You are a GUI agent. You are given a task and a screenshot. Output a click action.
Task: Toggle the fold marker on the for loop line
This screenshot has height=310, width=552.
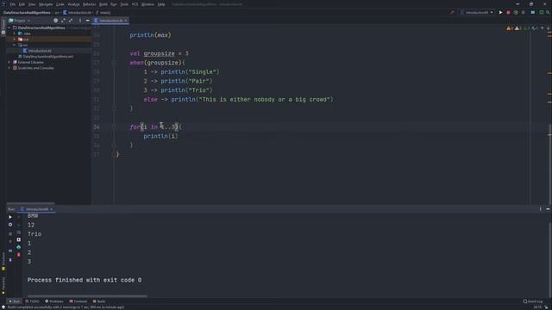pyautogui.click(x=114, y=127)
